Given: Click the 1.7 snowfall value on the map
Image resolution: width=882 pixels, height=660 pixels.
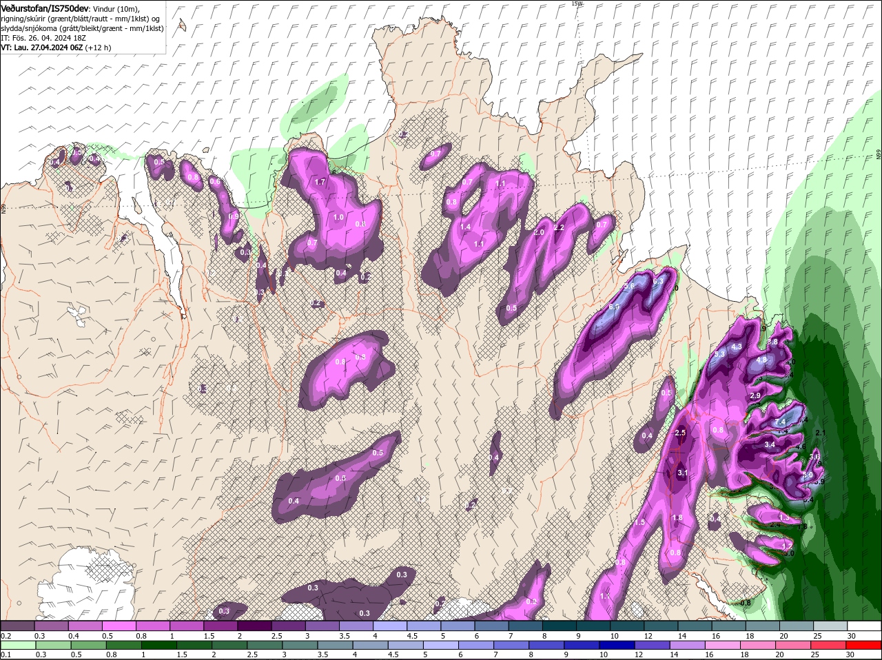Looking at the screenshot, I should pos(320,182).
